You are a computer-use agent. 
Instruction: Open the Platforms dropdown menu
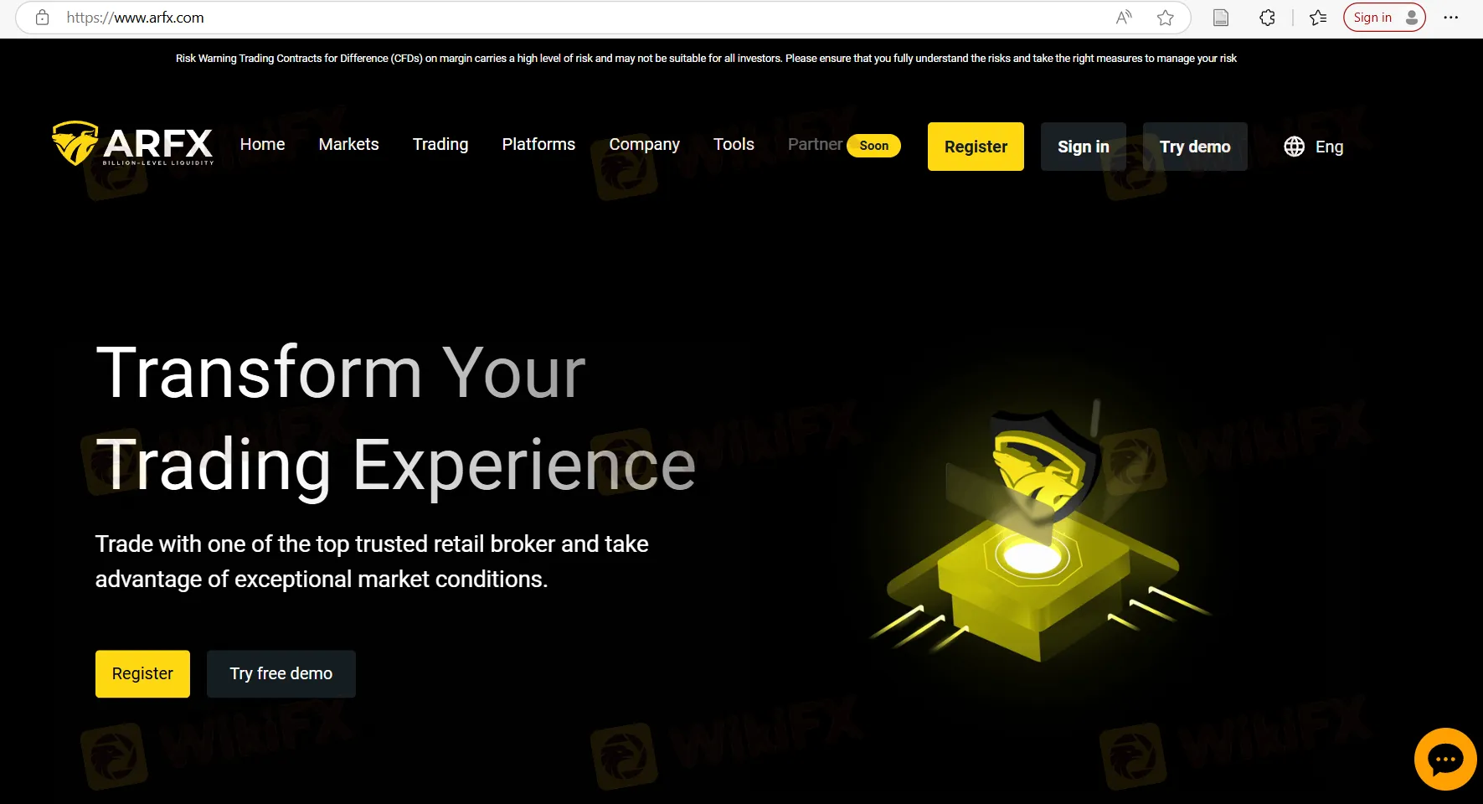(x=538, y=144)
